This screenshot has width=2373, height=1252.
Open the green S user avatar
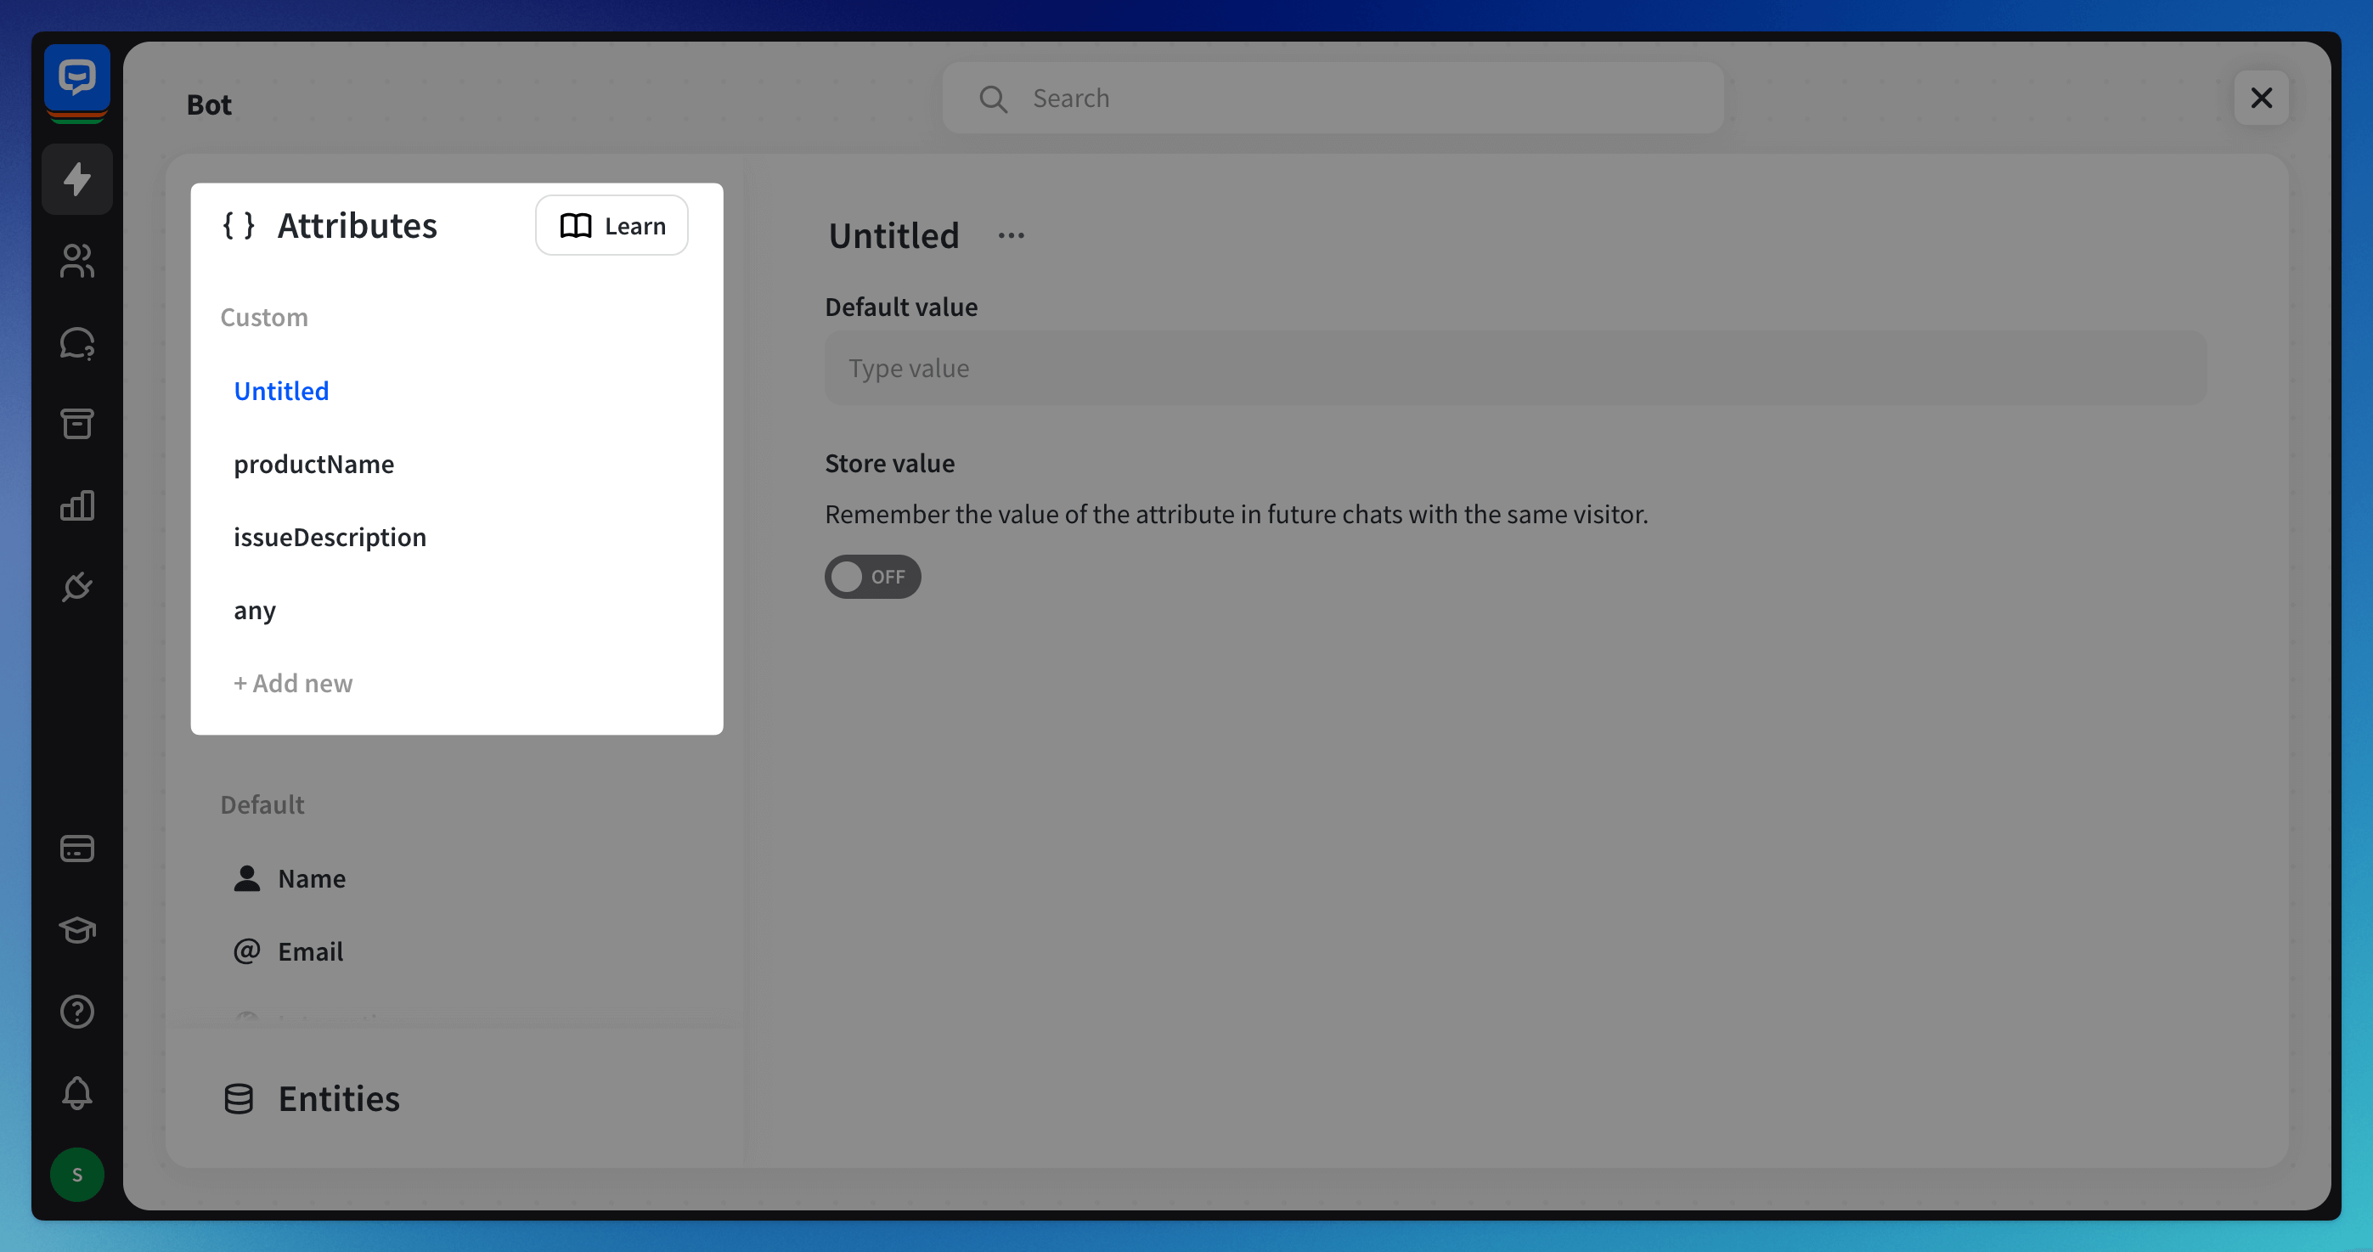[76, 1174]
